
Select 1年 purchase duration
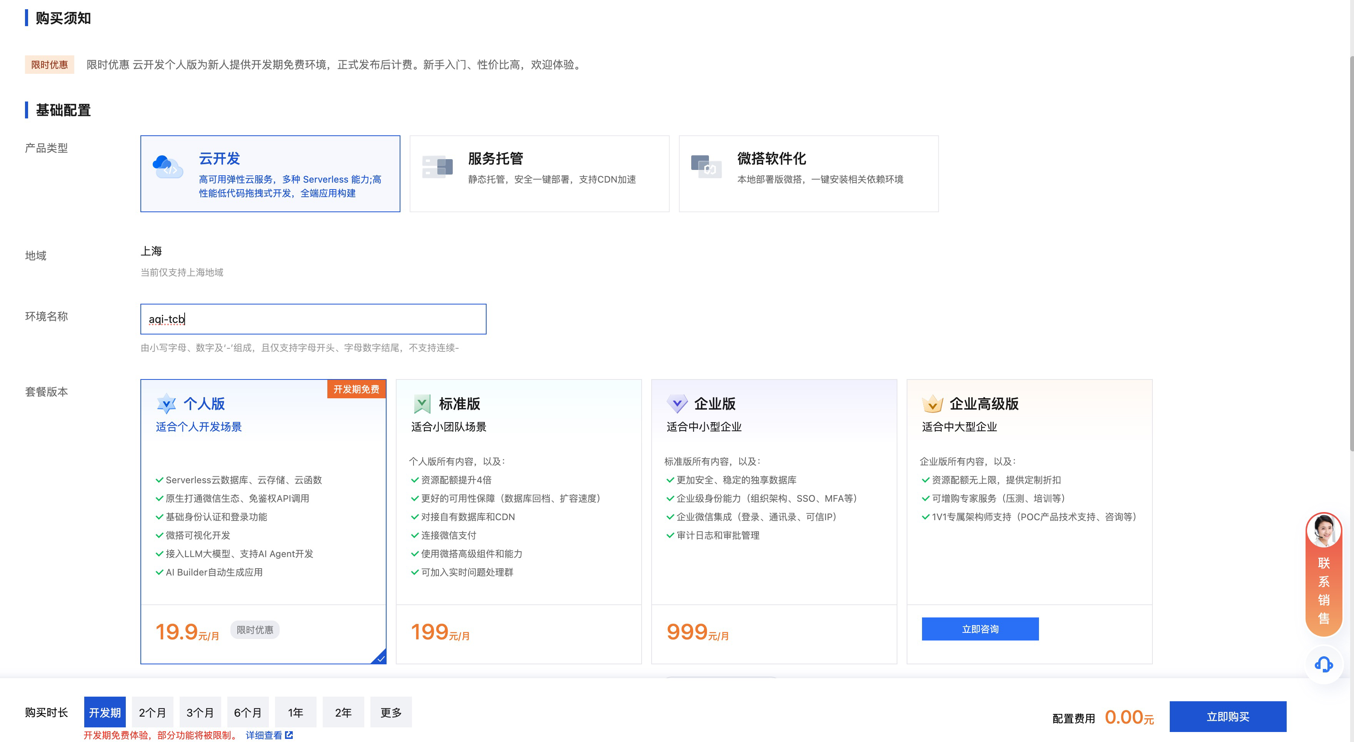(x=295, y=712)
